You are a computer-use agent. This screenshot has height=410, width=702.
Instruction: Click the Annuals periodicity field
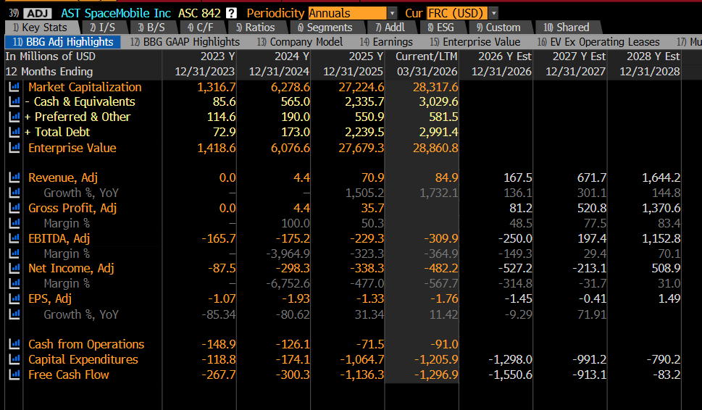pyautogui.click(x=348, y=14)
